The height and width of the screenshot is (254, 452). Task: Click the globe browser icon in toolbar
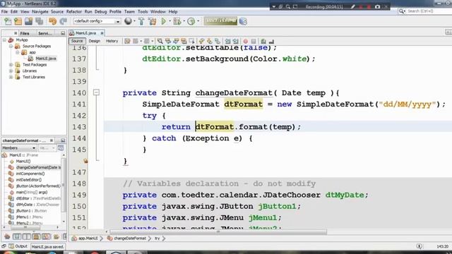click(129, 21)
